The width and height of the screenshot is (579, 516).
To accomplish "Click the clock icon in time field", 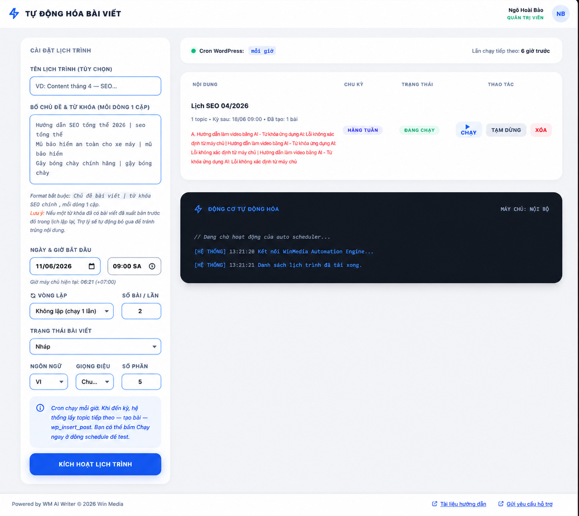I will click(x=152, y=266).
